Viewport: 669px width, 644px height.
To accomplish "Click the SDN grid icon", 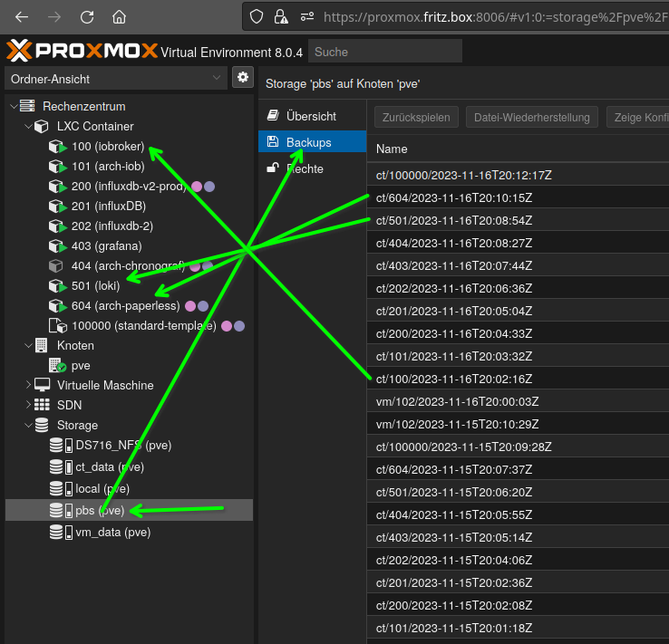I will (42, 405).
